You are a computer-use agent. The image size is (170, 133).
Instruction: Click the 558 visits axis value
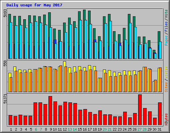click(5, 64)
